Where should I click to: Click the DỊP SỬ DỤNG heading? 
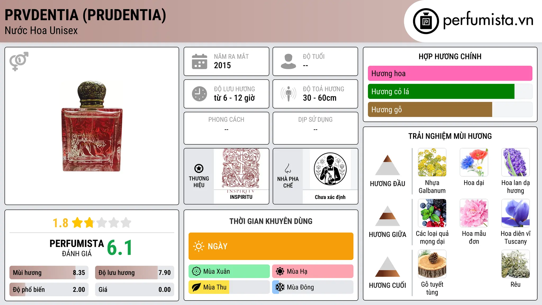(315, 120)
